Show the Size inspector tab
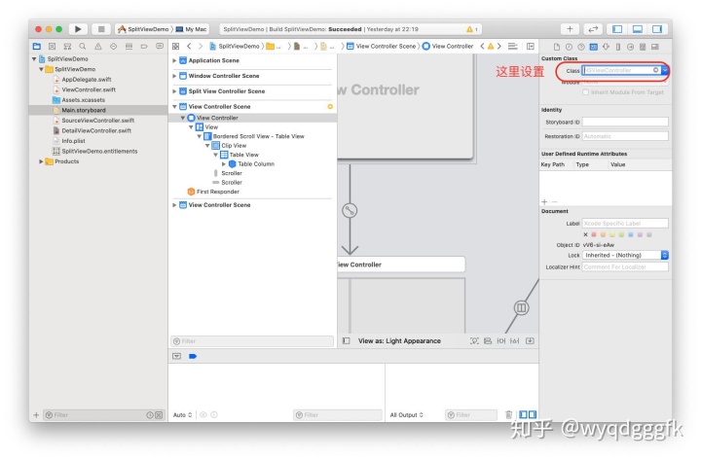Image resolution: width=701 pixels, height=460 pixels. point(618,47)
